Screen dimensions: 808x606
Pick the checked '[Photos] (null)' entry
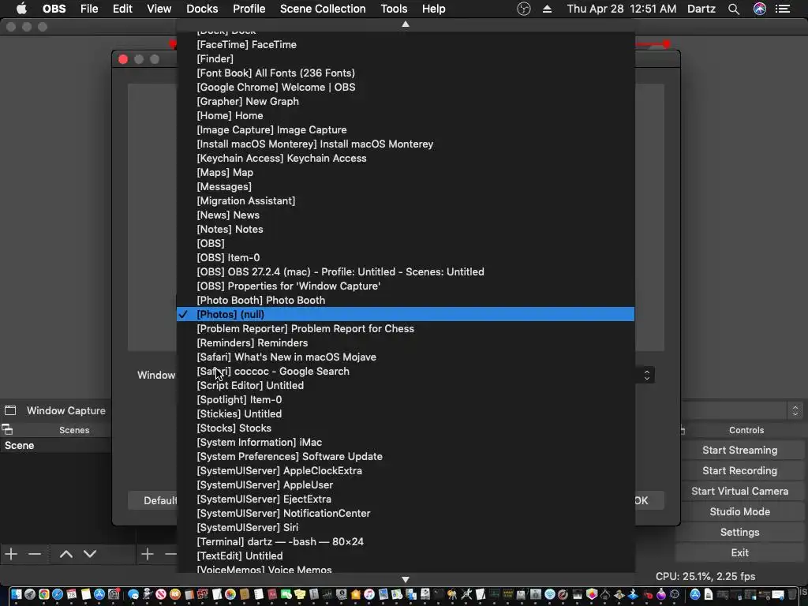coord(406,314)
